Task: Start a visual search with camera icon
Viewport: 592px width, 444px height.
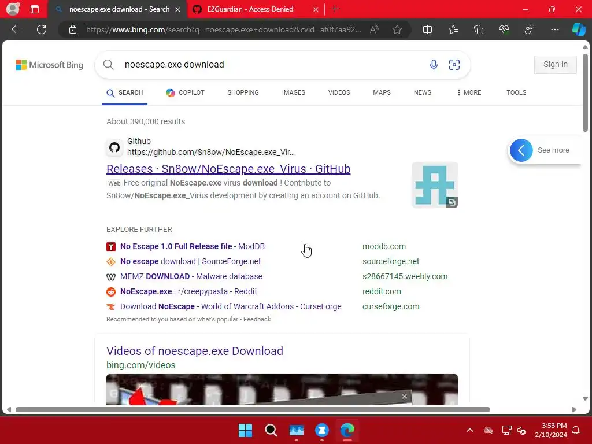Action: coord(454,65)
